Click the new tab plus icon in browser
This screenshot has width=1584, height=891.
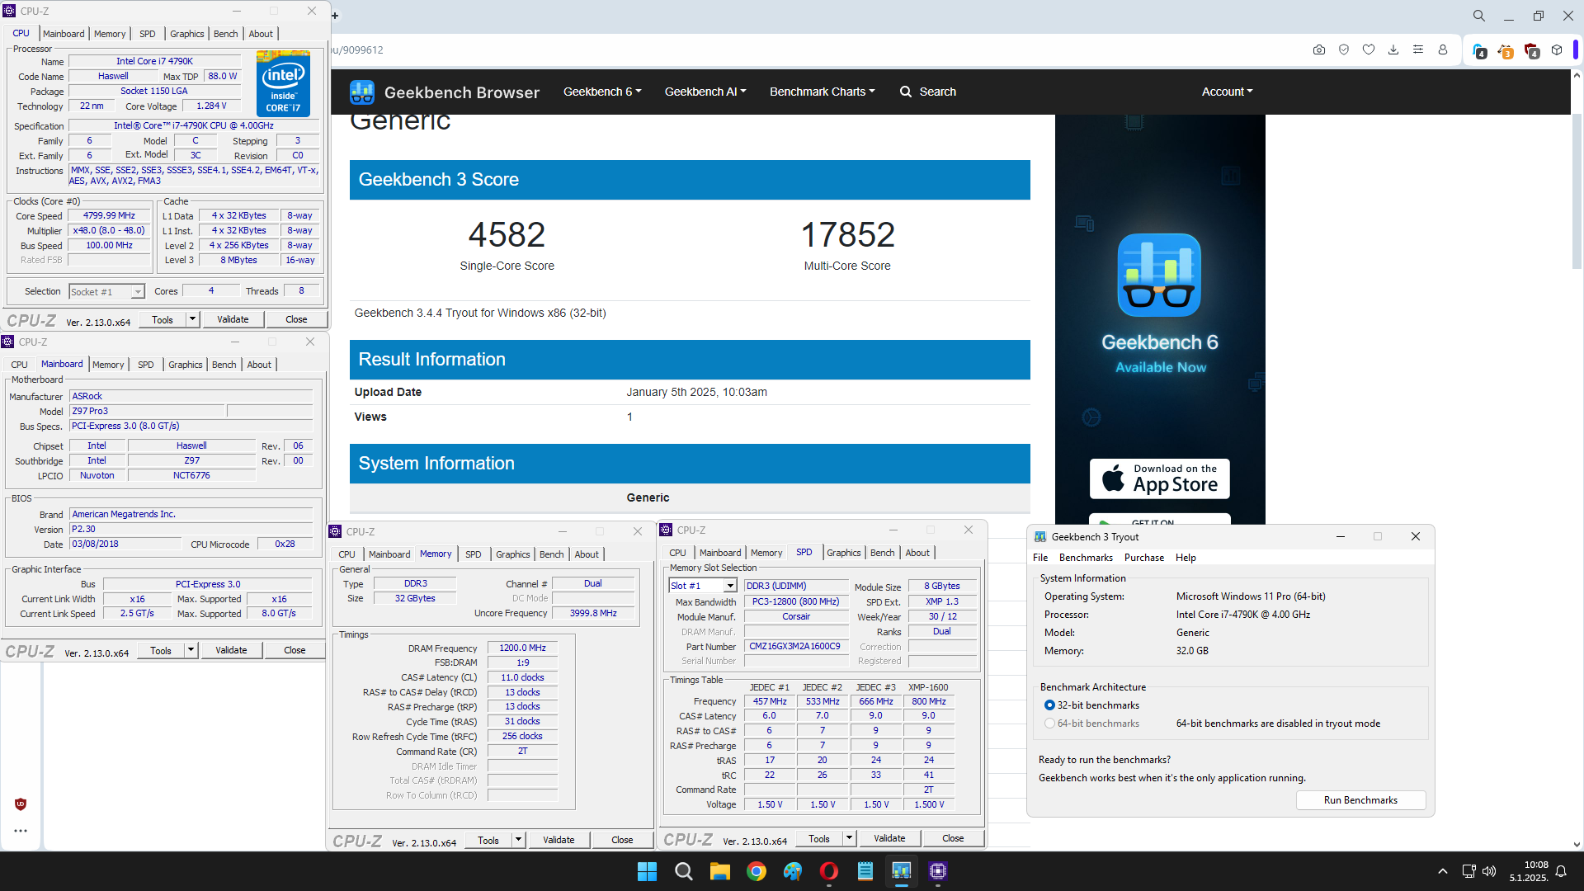(x=335, y=16)
